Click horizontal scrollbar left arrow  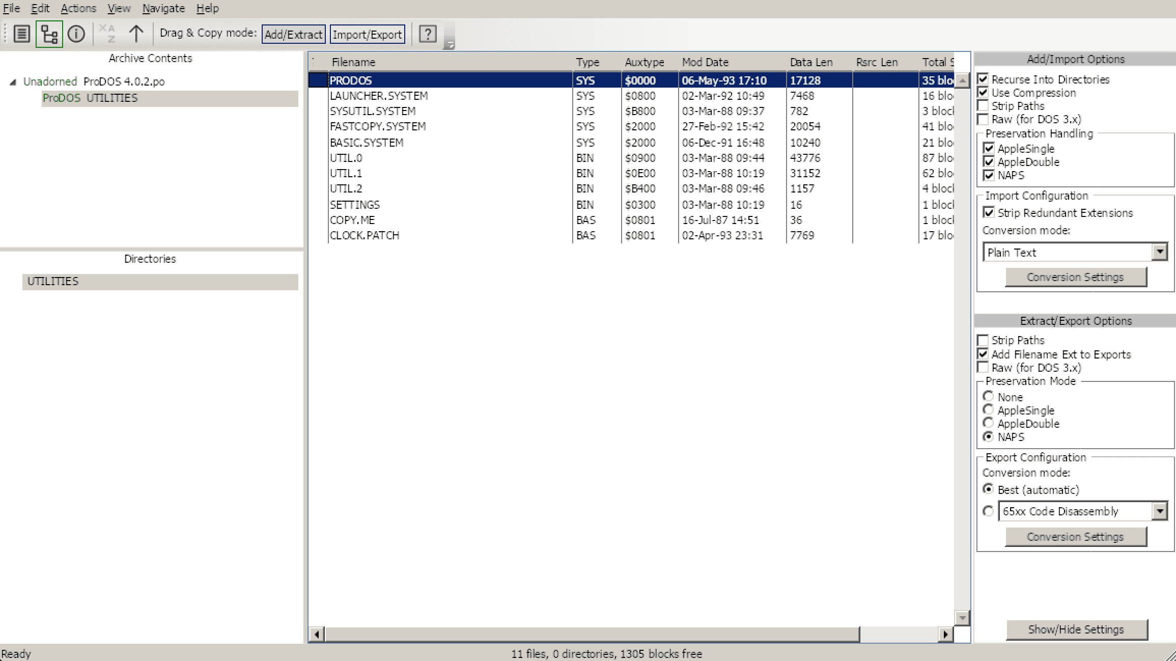click(x=317, y=635)
